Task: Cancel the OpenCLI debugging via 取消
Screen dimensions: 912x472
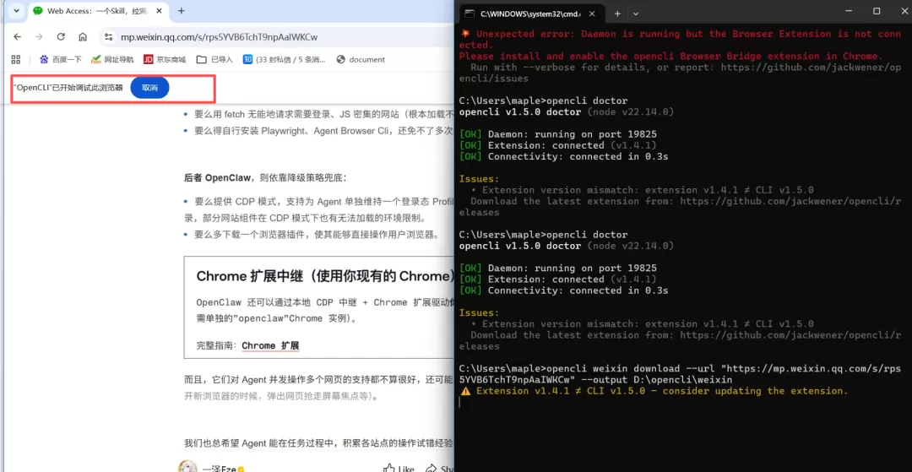Action: tap(149, 88)
